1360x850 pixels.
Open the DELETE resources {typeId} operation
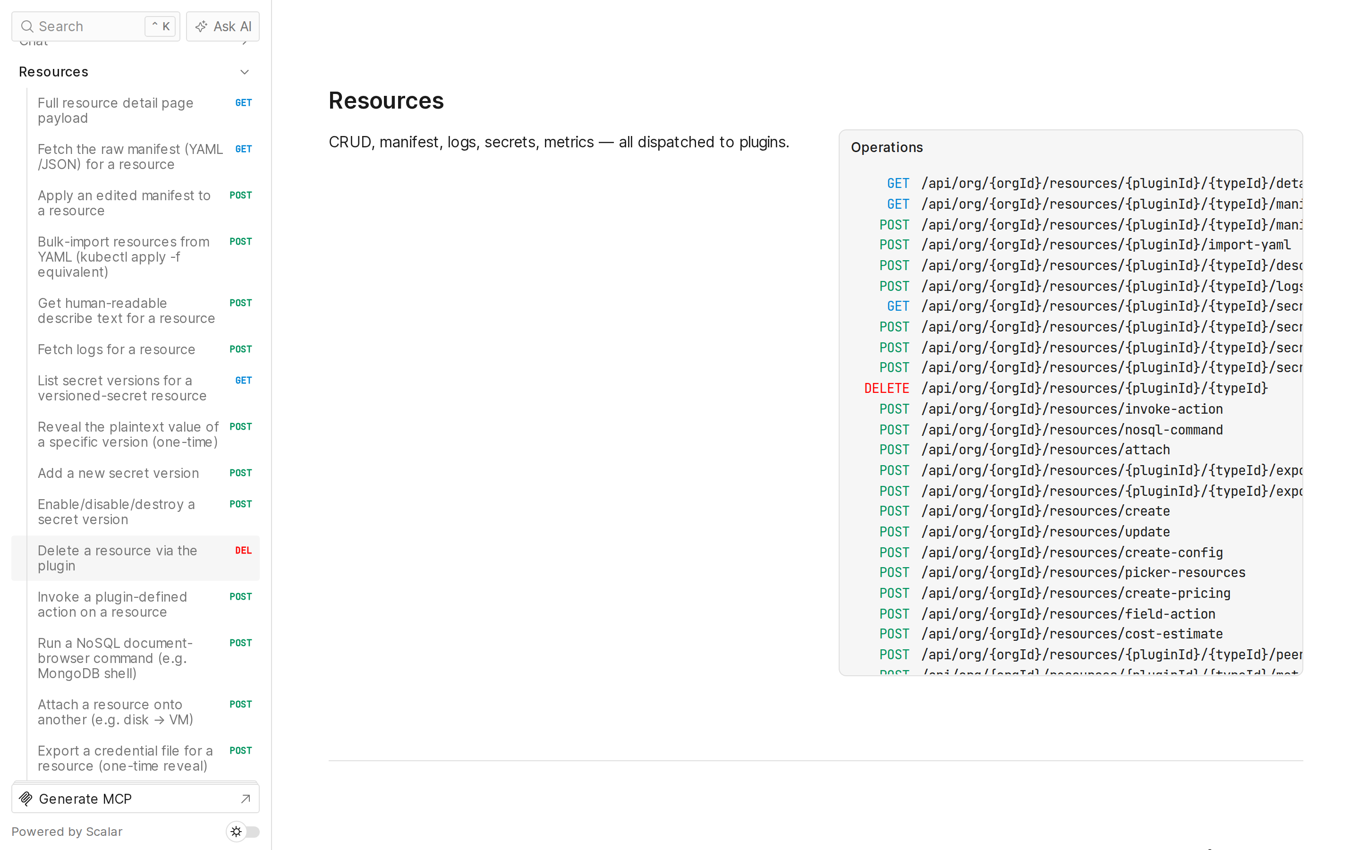[1065, 388]
